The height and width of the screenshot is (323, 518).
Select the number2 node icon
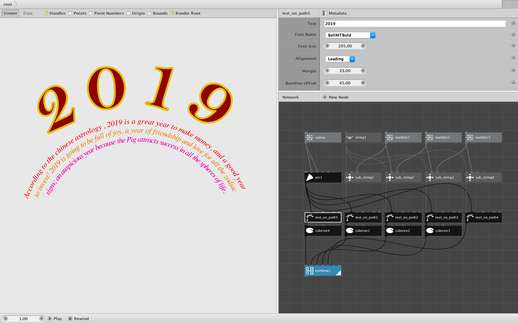[430, 137]
